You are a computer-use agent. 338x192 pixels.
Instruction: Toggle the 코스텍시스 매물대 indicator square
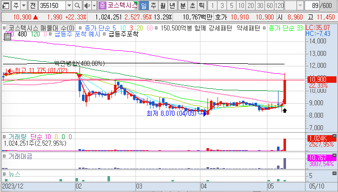tap(4, 28)
